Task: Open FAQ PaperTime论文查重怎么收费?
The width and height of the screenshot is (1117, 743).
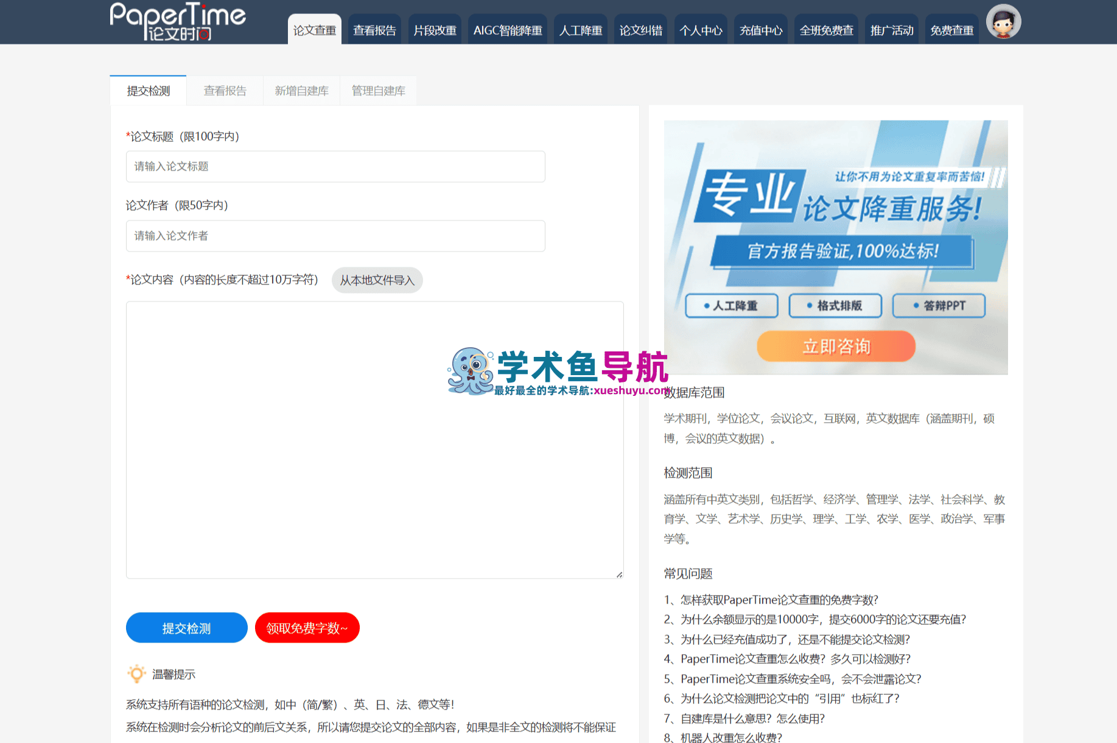Action: coord(787,659)
